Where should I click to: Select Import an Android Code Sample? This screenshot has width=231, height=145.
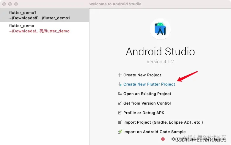pos(154,132)
